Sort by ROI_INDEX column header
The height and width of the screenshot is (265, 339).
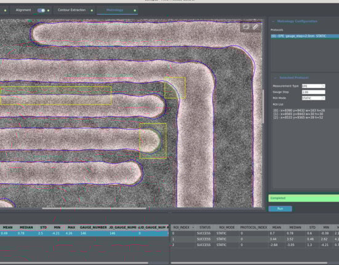coord(183,227)
